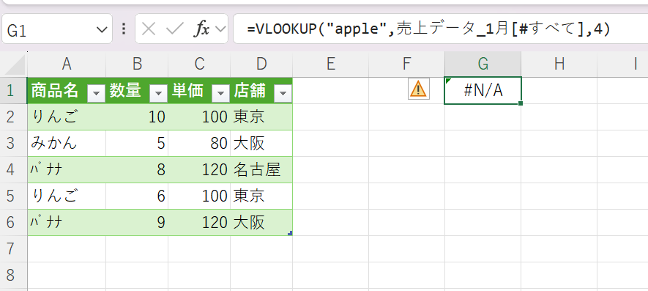Click the table resize handle at D6 corner
This screenshot has width=648, height=291.
click(290, 234)
